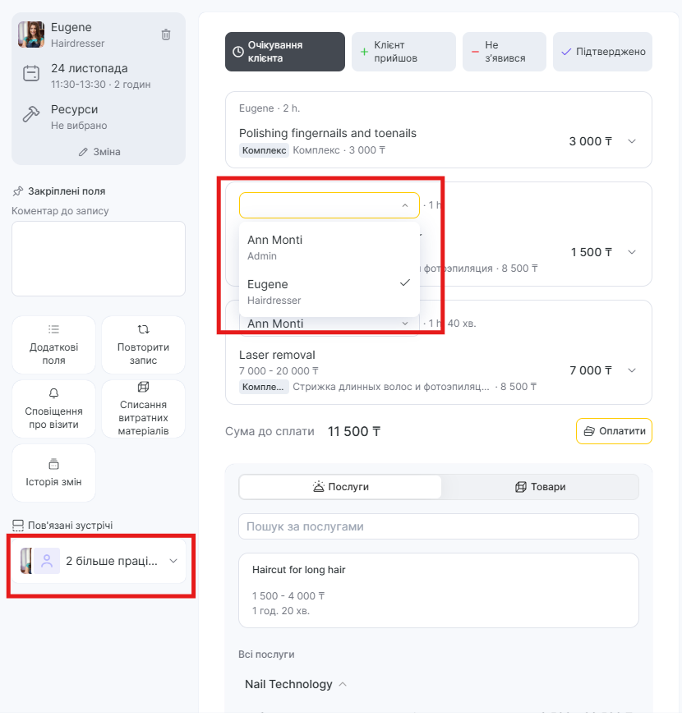Expand Polishing fingernails and toenails row chevron
The height and width of the screenshot is (721, 682).
click(x=632, y=141)
